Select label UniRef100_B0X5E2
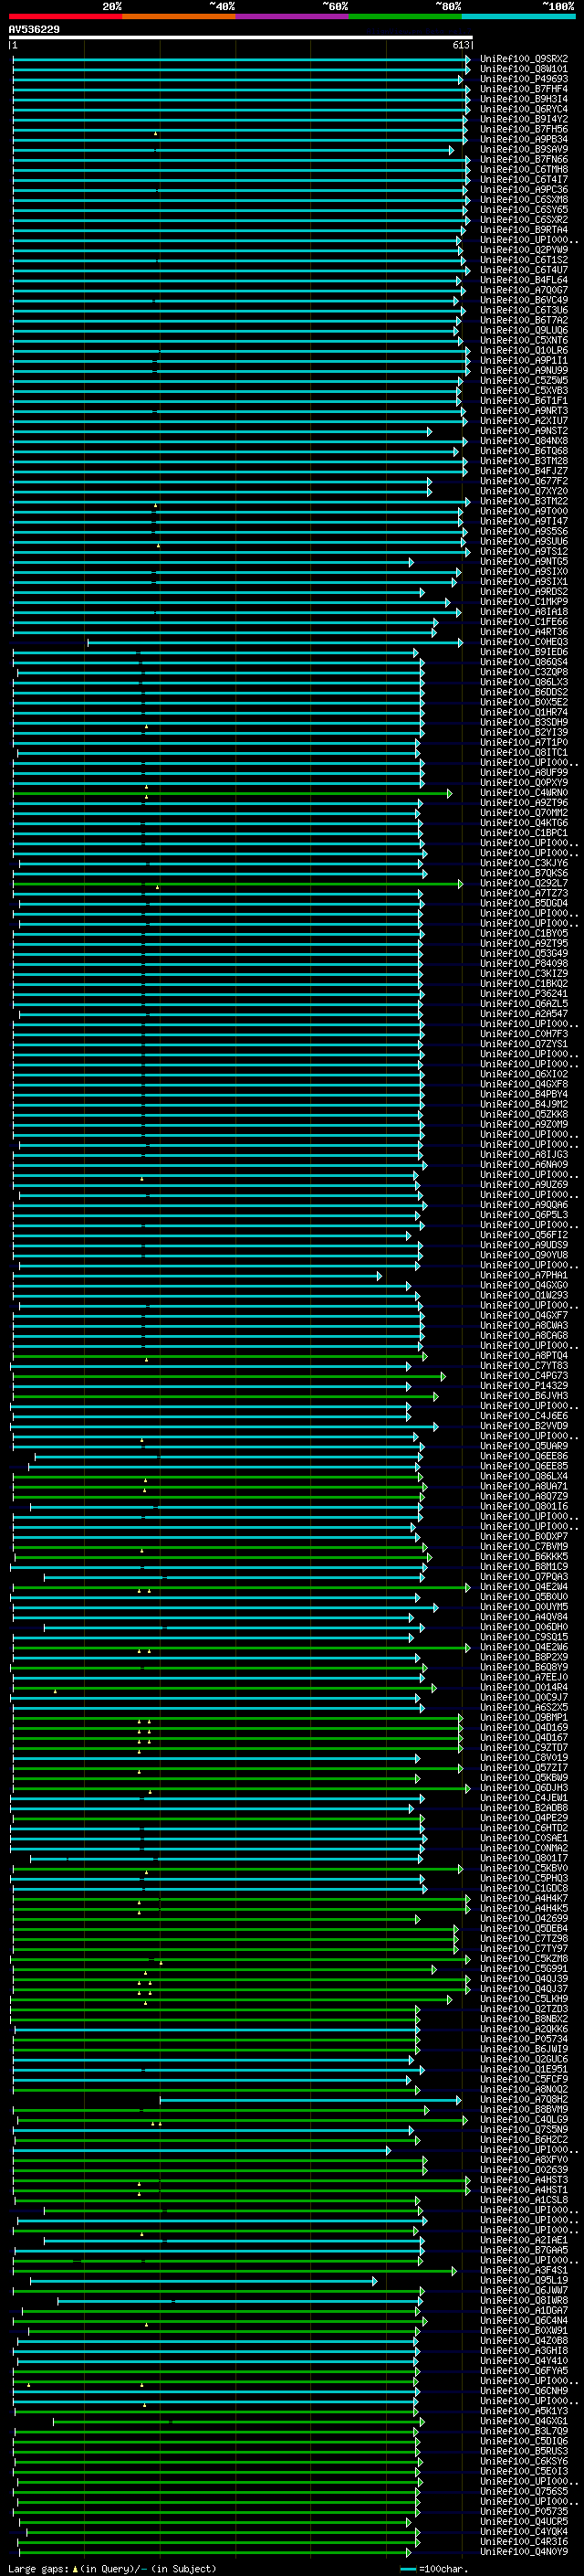The width and height of the screenshot is (584, 2576). pyautogui.click(x=524, y=702)
